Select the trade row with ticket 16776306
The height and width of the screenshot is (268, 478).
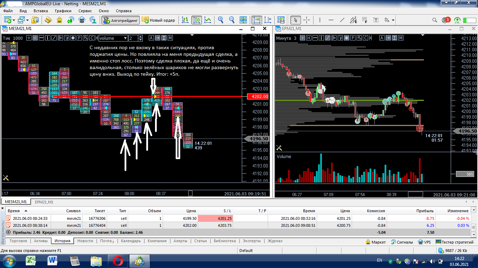[239, 218]
